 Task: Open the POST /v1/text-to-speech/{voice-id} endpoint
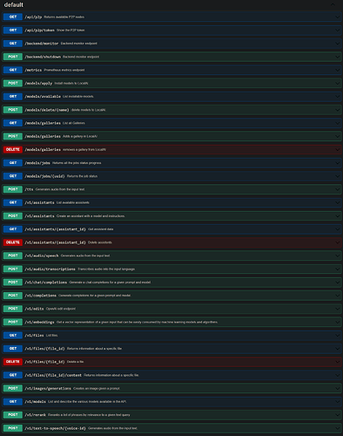[x=171, y=428]
